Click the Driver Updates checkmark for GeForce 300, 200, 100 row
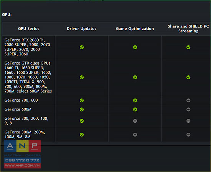211x172 pixels. 82,121
